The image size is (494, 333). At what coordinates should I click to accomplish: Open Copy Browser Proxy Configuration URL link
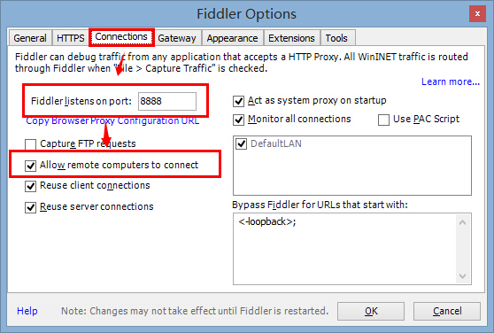pos(112,120)
